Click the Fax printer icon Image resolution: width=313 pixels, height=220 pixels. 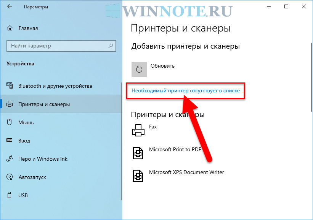click(x=138, y=130)
